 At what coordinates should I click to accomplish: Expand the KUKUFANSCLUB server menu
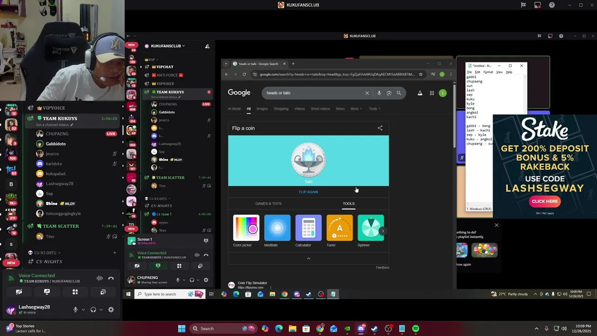(167, 46)
